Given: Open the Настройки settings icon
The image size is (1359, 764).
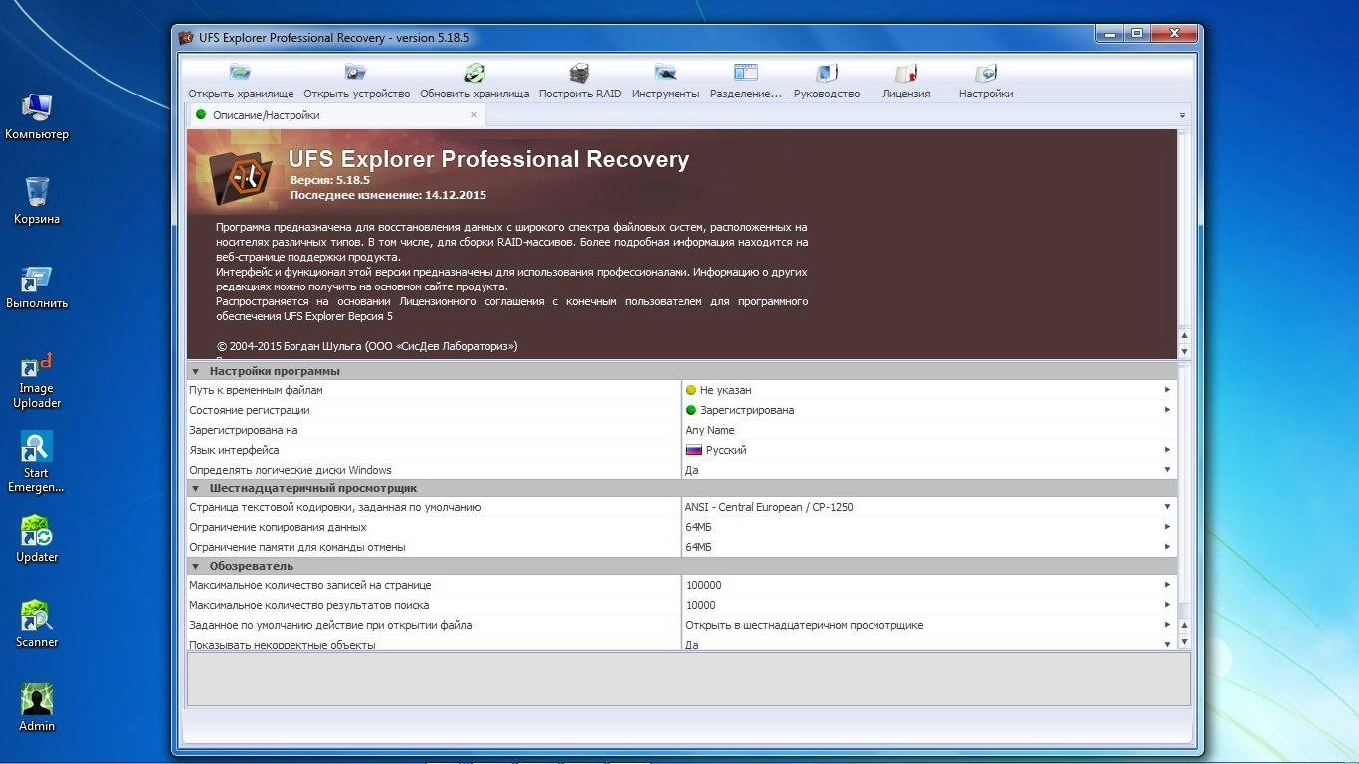Looking at the screenshot, I should [x=986, y=73].
